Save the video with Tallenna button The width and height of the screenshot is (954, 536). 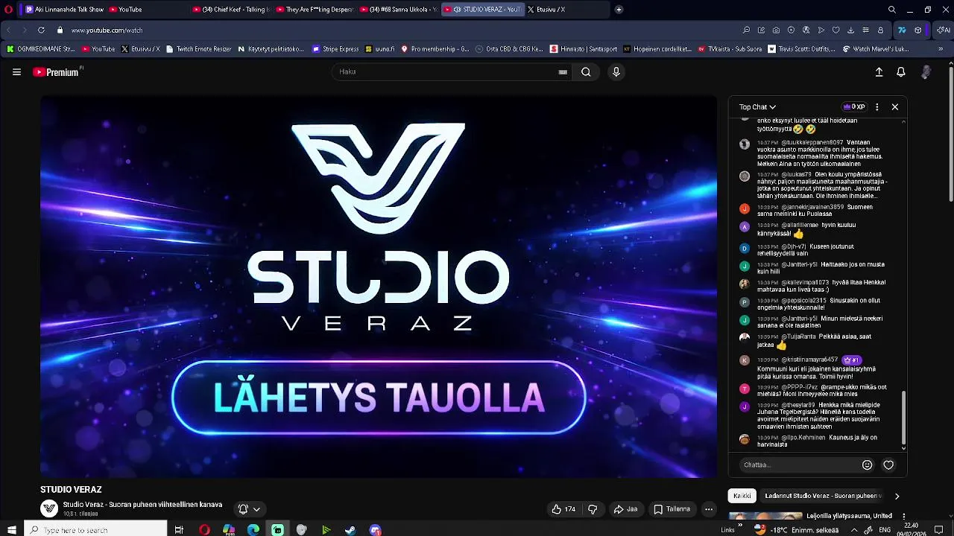[672, 509]
